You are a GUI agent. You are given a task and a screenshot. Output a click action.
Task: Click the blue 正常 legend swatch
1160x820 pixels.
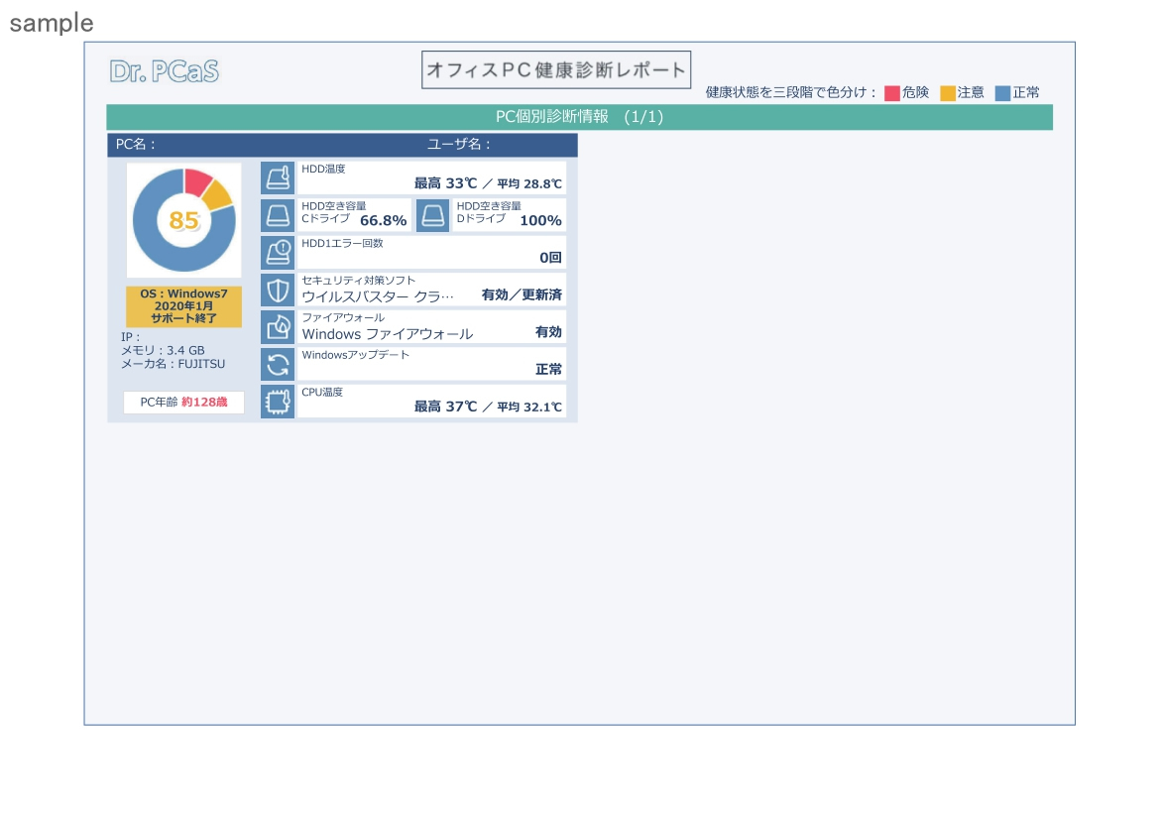click(1002, 93)
